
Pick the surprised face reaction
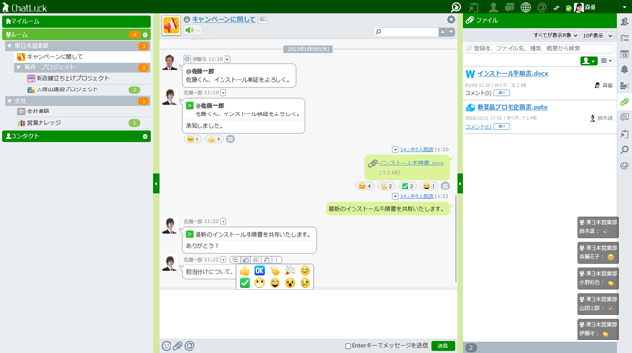coord(290,283)
